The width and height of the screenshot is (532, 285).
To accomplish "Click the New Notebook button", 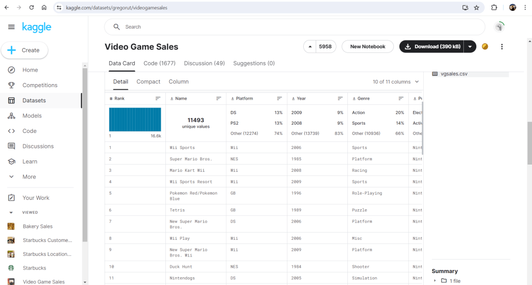I will (x=368, y=47).
